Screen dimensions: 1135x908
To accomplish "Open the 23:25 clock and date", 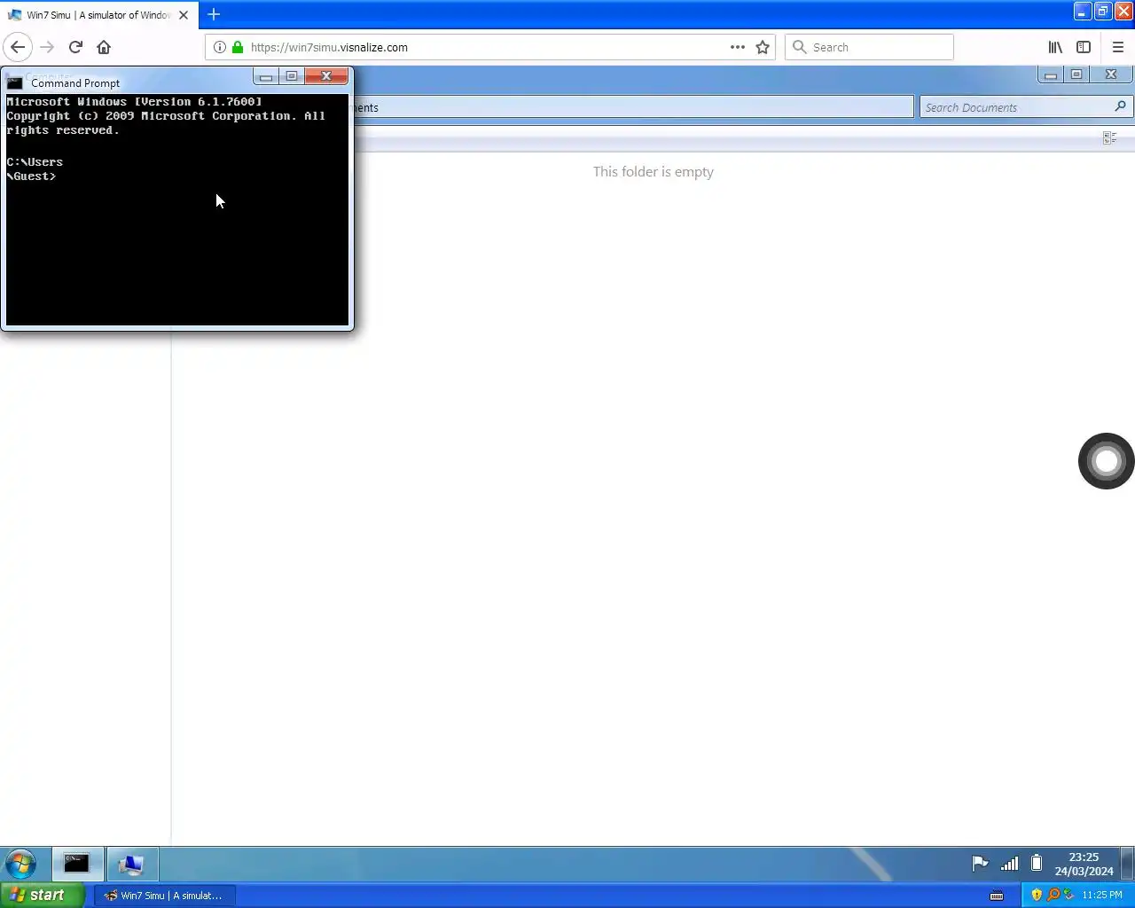I will pos(1084,864).
